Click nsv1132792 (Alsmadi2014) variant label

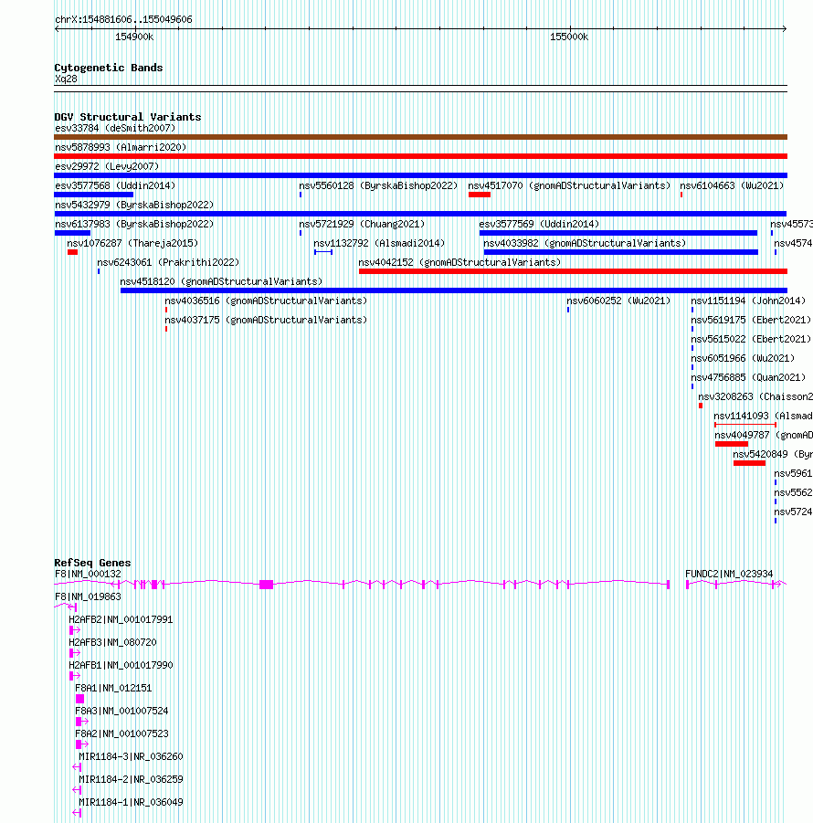pyautogui.click(x=379, y=244)
